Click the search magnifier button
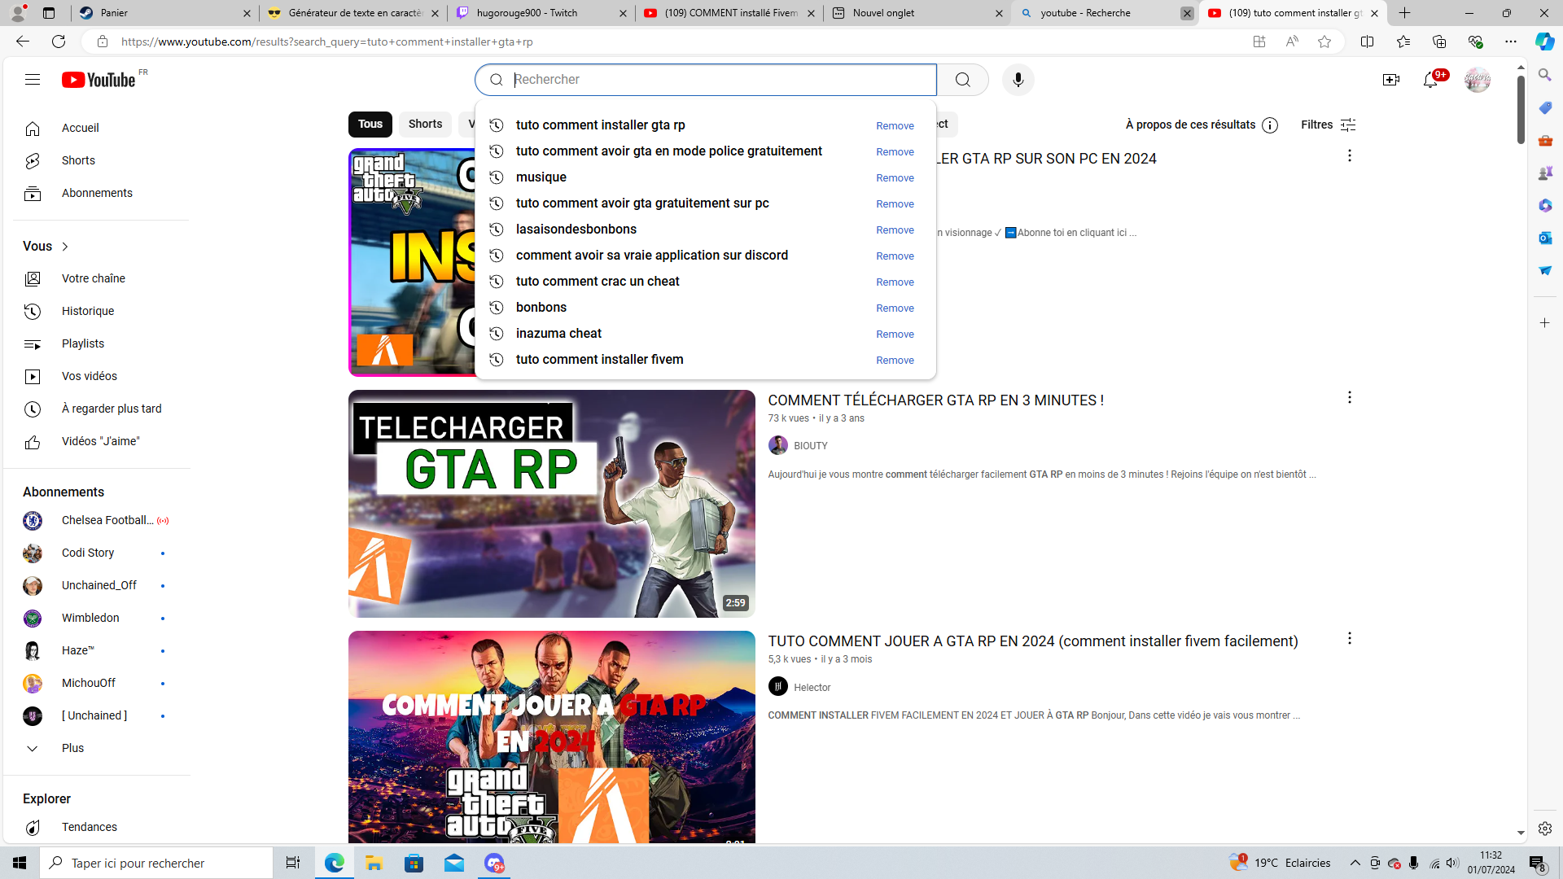The height and width of the screenshot is (879, 1563). point(963,80)
